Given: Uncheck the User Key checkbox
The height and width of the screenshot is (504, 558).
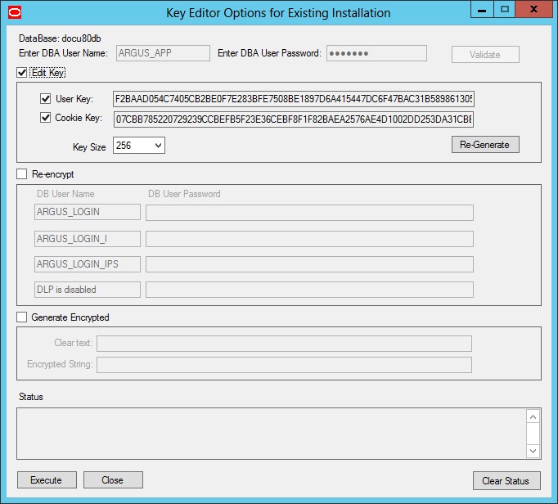Looking at the screenshot, I should click(x=45, y=99).
